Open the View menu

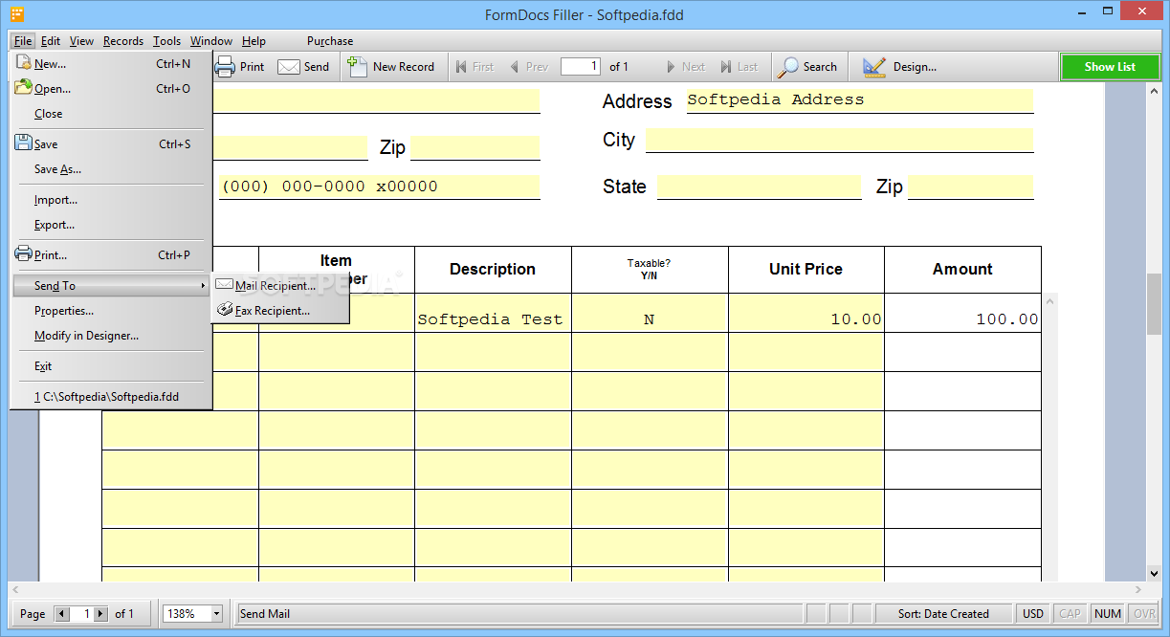click(x=81, y=41)
